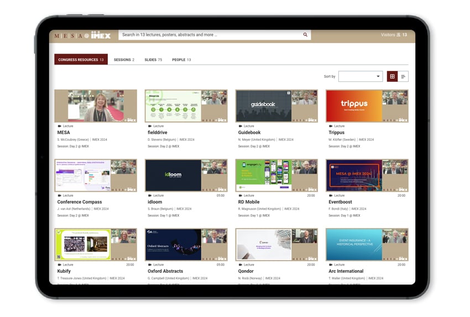
Task: Click the Eventboost title link
Action: click(x=340, y=202)
